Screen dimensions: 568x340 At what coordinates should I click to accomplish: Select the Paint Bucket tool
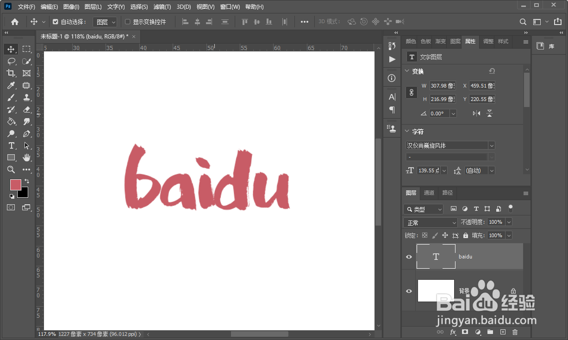click(x=11, y=121)
